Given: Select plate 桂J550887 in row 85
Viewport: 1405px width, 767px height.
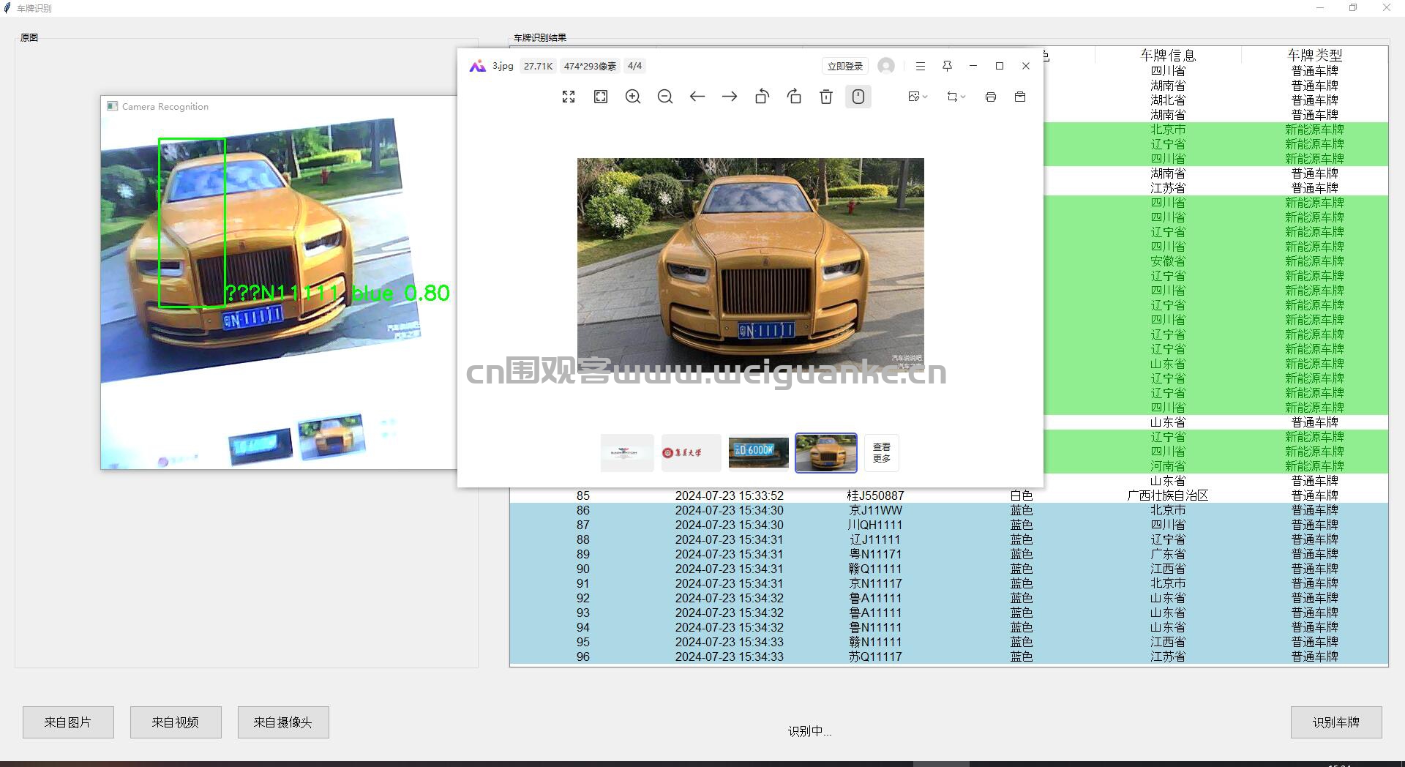Looking at the screenshot, I should coord(876,495).
